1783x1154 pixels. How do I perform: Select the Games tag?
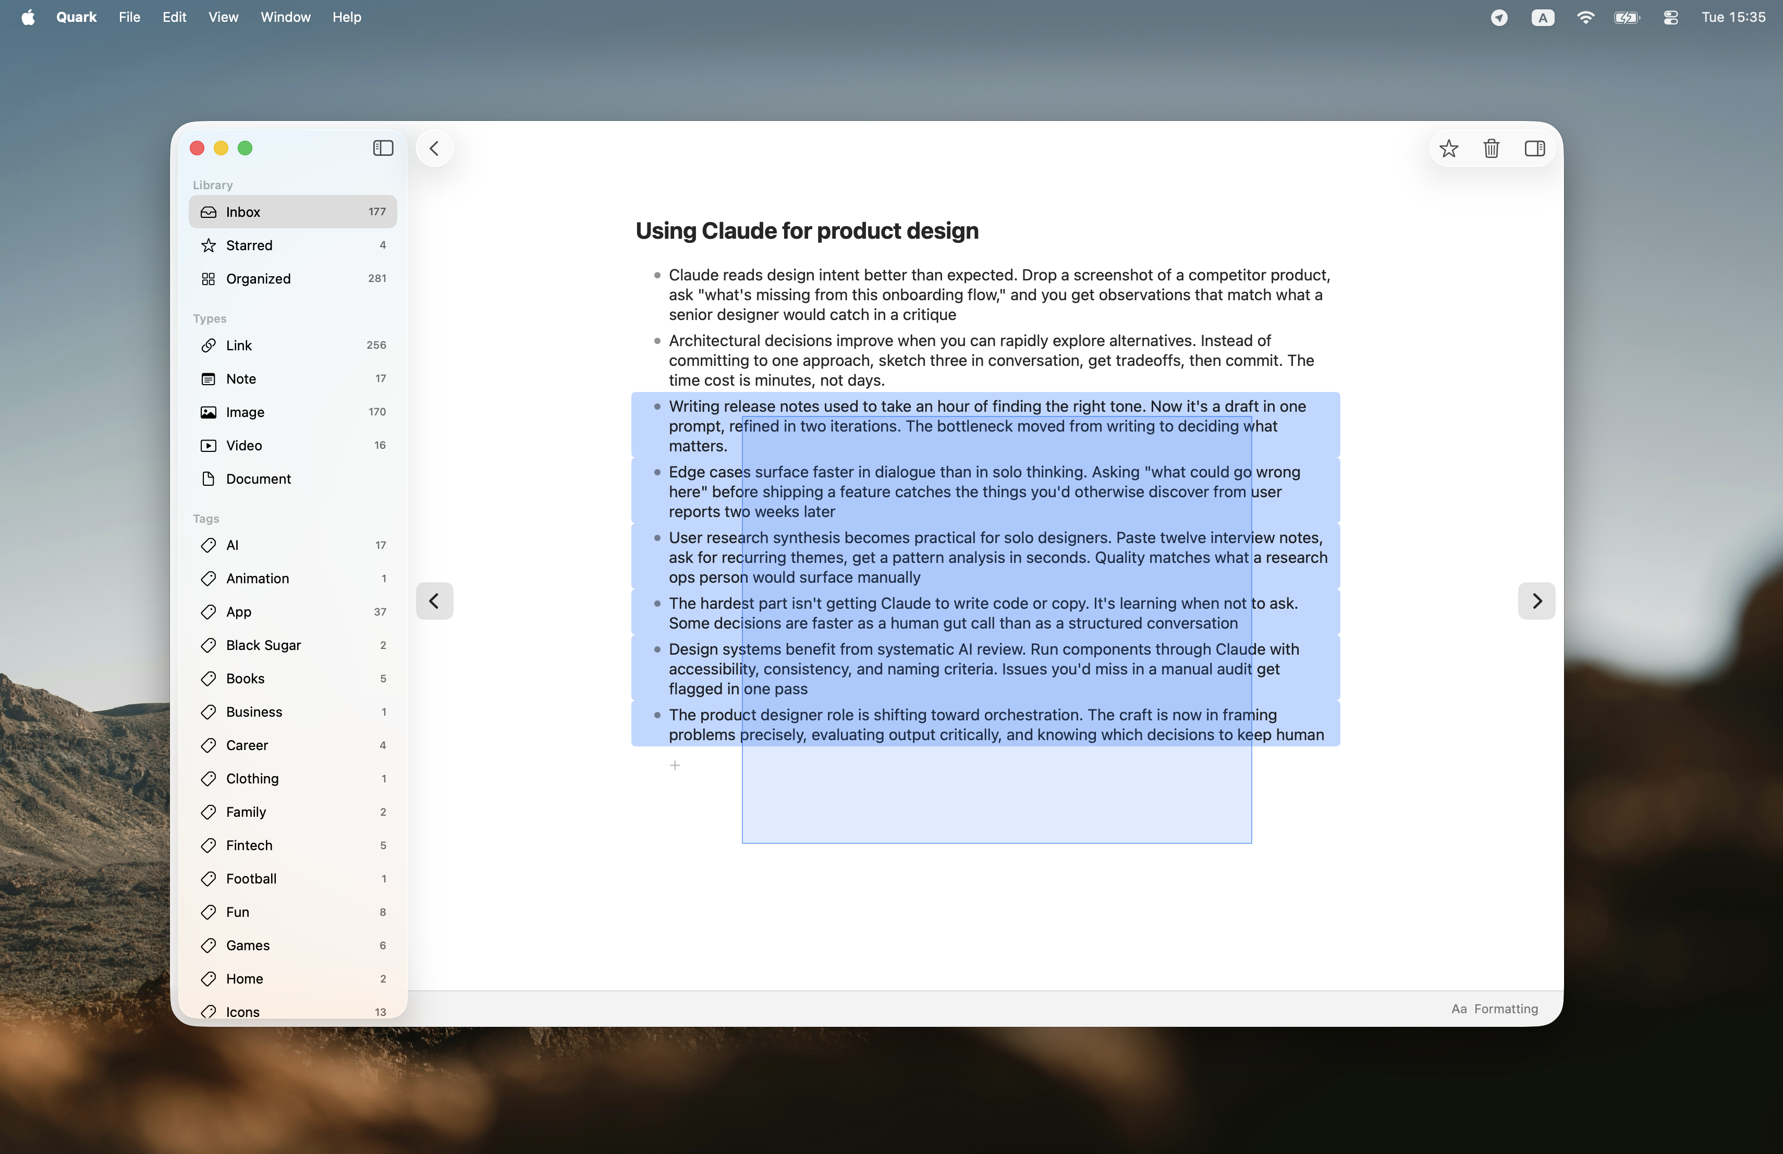[x=293, y=945]
